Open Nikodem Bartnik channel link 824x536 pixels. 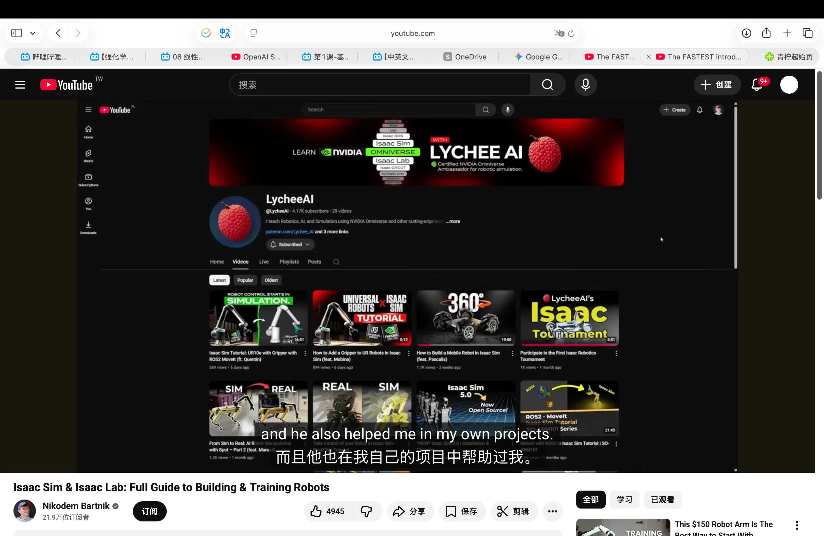point(76,506)
